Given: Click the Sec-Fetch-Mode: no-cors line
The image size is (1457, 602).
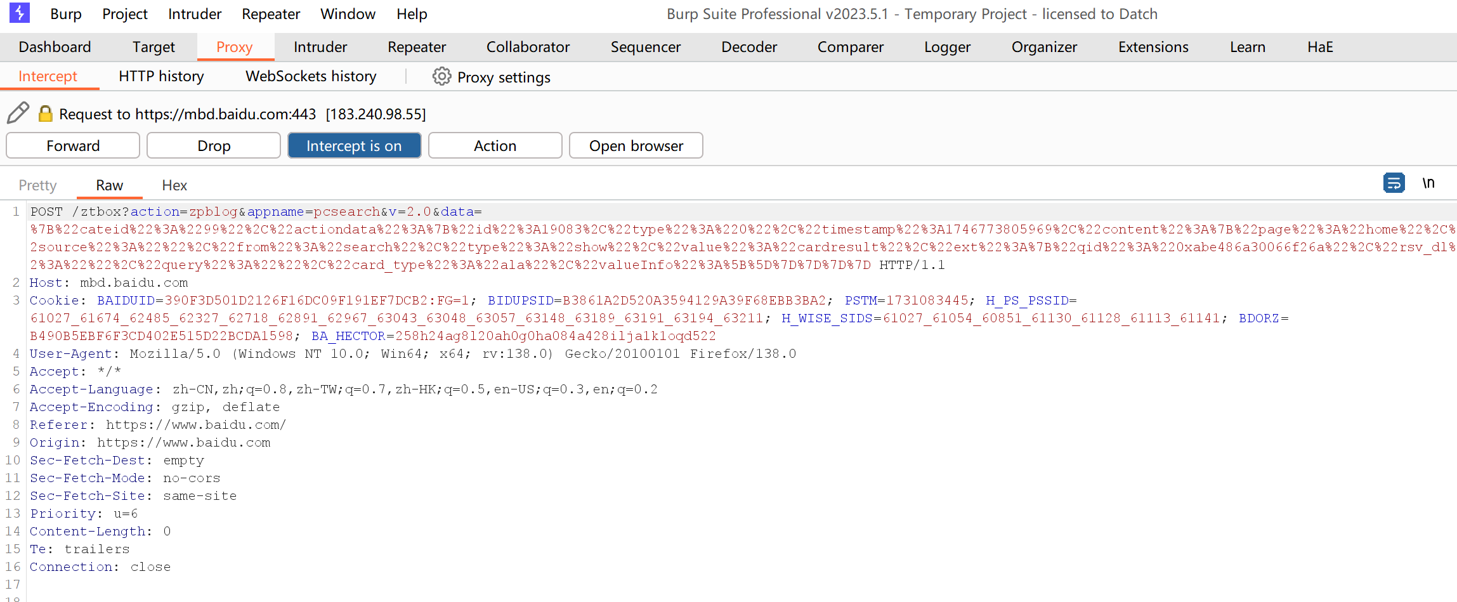Looking at the screenshot, I should point(125,478).
